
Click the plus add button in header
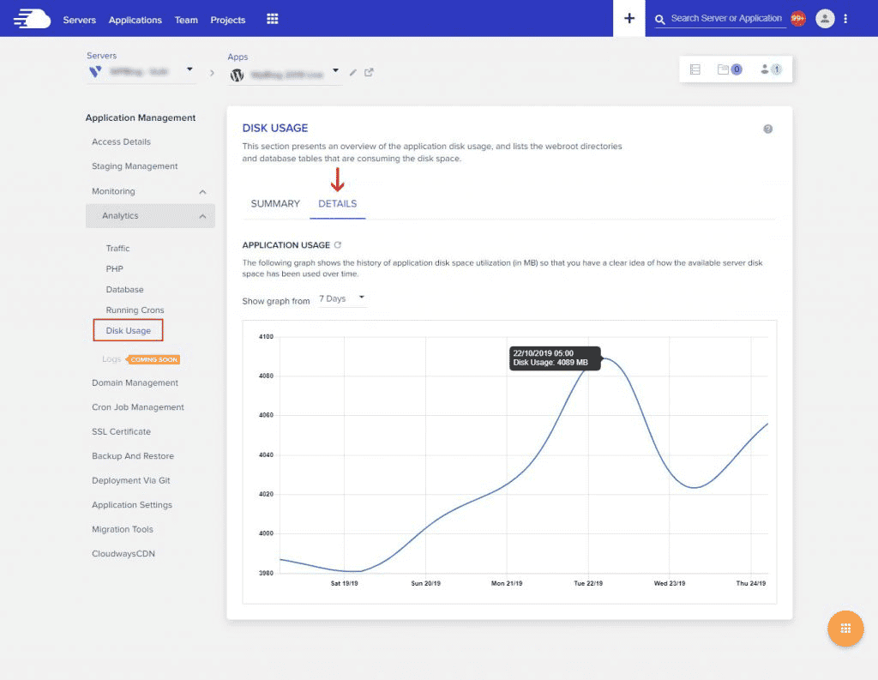click(x=628, y=19)
